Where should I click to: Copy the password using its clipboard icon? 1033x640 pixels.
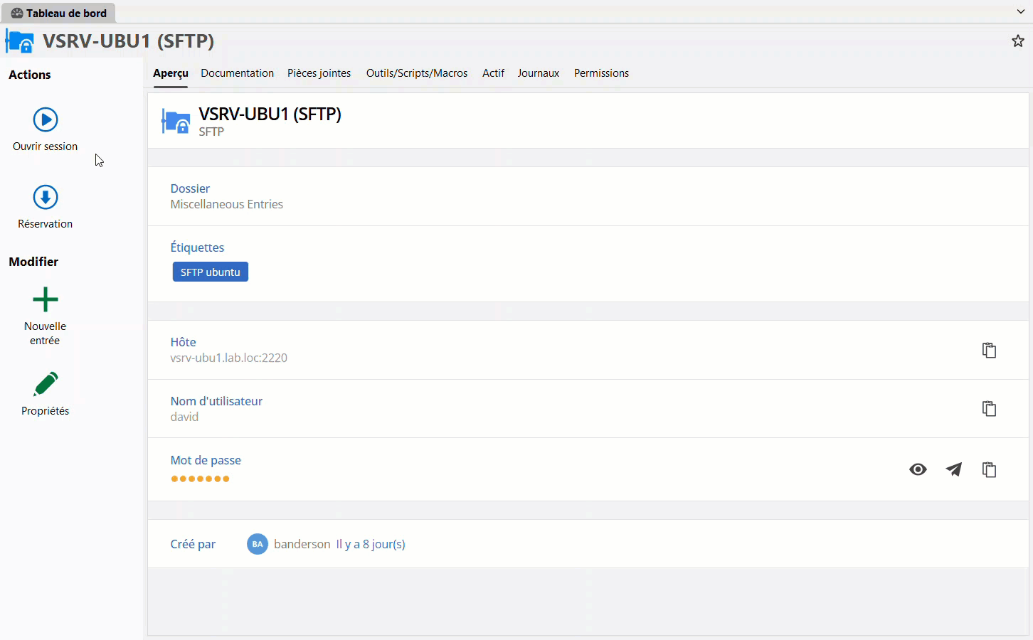[989, 469]
